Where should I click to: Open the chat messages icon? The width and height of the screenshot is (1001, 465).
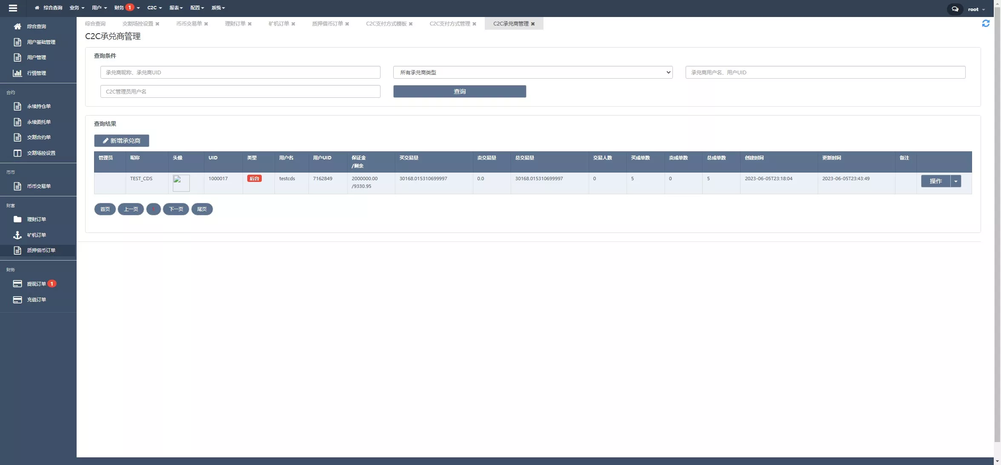click(x=955, y=9)
